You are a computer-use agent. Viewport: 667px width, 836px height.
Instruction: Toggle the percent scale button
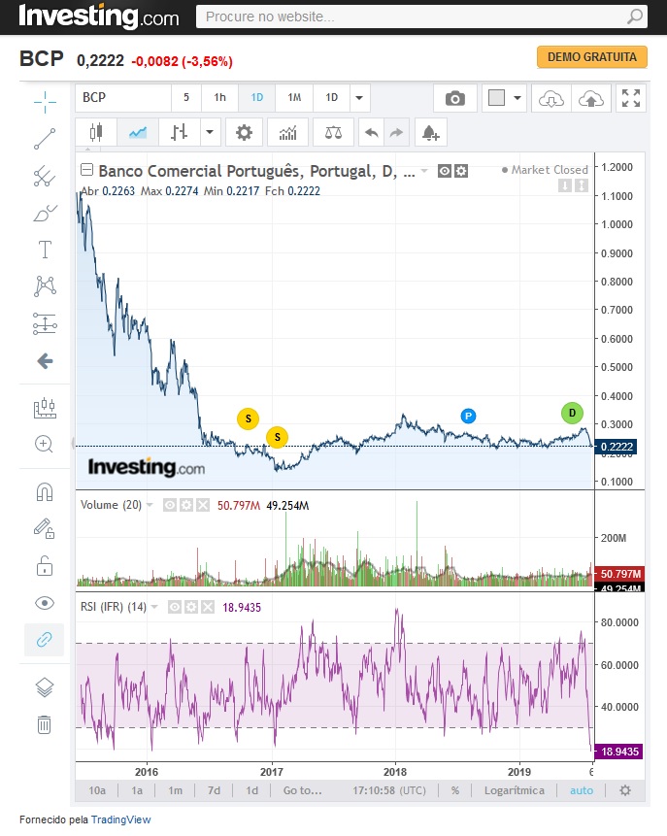pyautogui.click(x=454, y=790)
